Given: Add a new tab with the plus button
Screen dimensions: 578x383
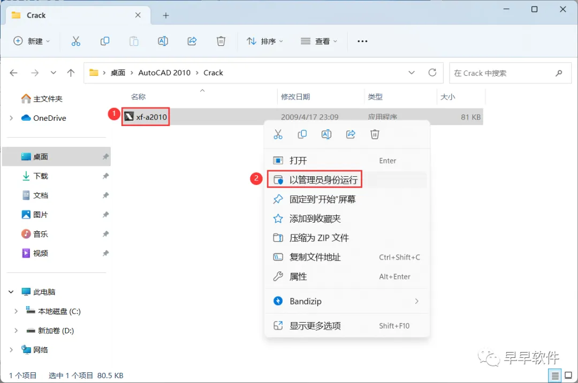Looking at the screenshot, I should 166,15.
